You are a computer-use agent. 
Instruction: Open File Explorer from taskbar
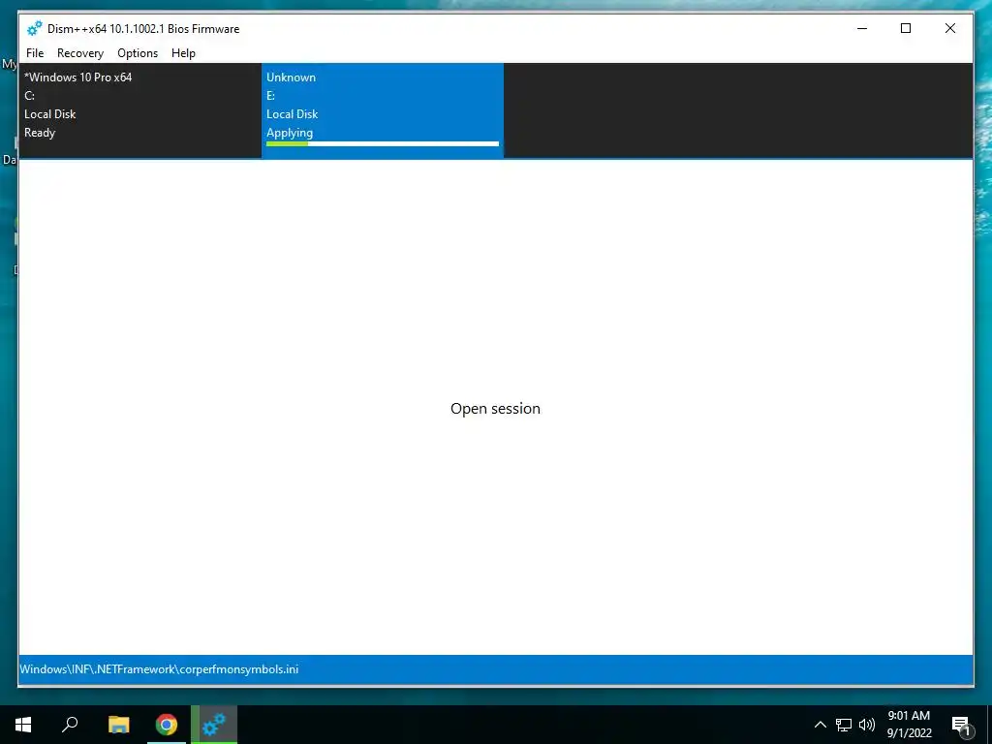coord(118,725)
